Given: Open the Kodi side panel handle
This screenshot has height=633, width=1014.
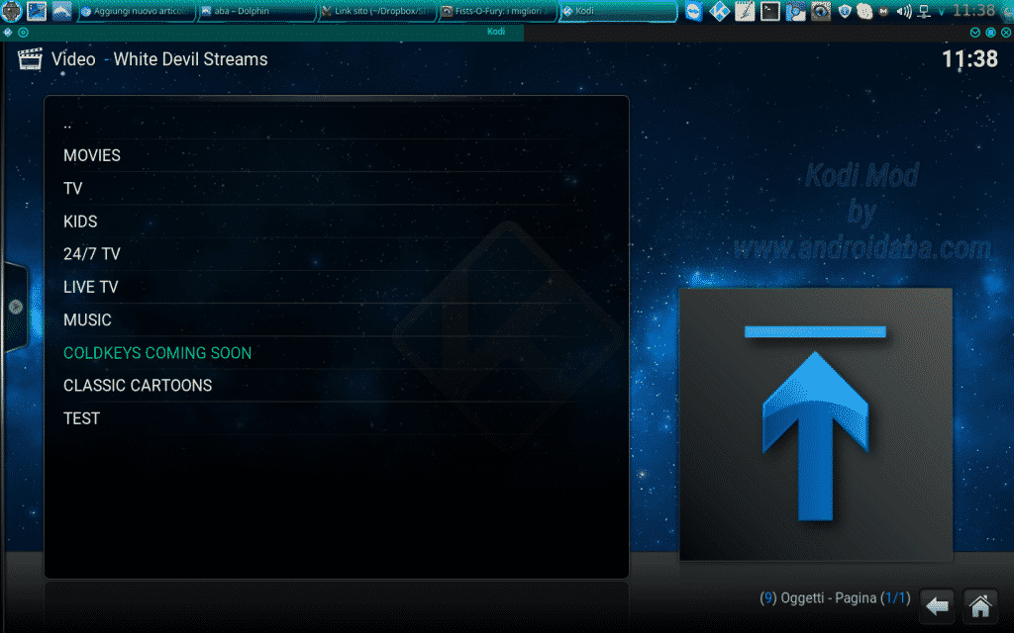Looking at the screenshot, I should tap(15, 307).
